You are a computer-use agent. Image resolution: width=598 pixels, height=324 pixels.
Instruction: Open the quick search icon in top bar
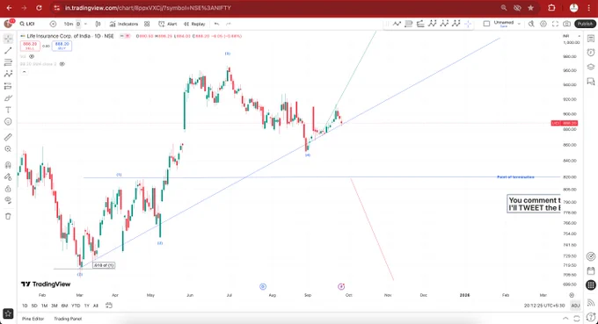coord(531,24)
